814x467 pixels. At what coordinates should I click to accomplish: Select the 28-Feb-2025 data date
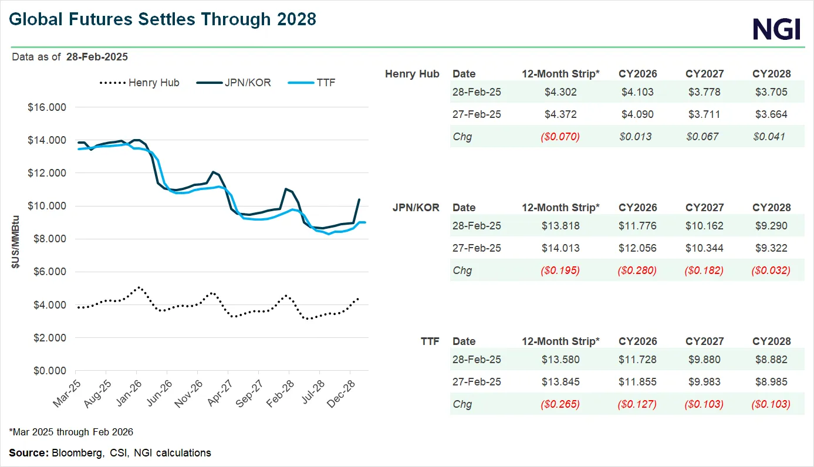[x=97, y=57]
